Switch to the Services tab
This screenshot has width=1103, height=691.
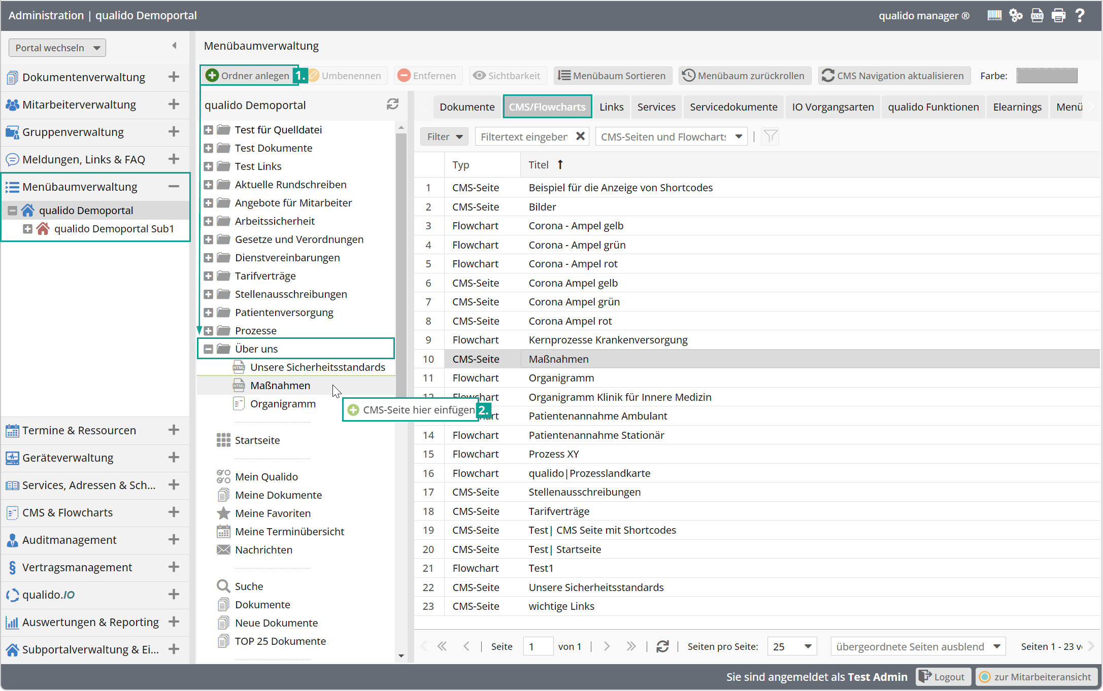[x=656, y=107]
